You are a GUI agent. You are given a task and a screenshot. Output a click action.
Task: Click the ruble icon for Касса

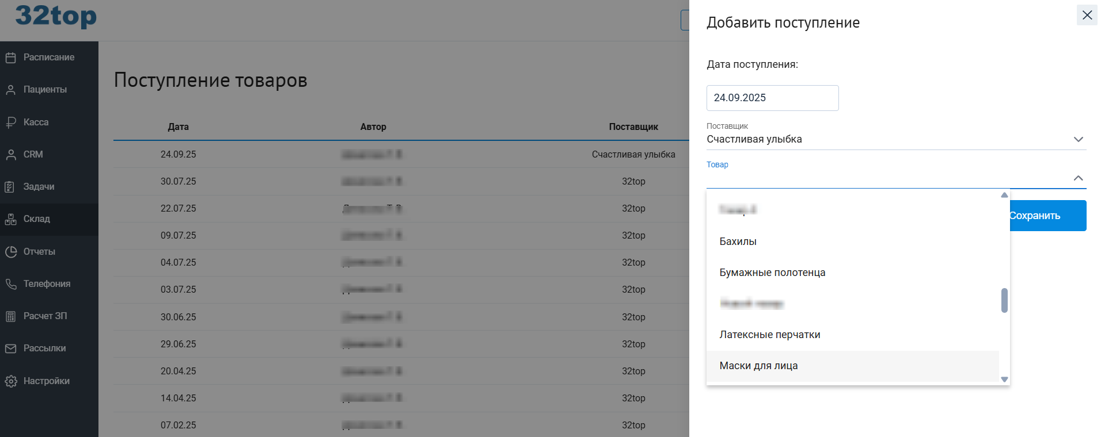coord(10,122)
